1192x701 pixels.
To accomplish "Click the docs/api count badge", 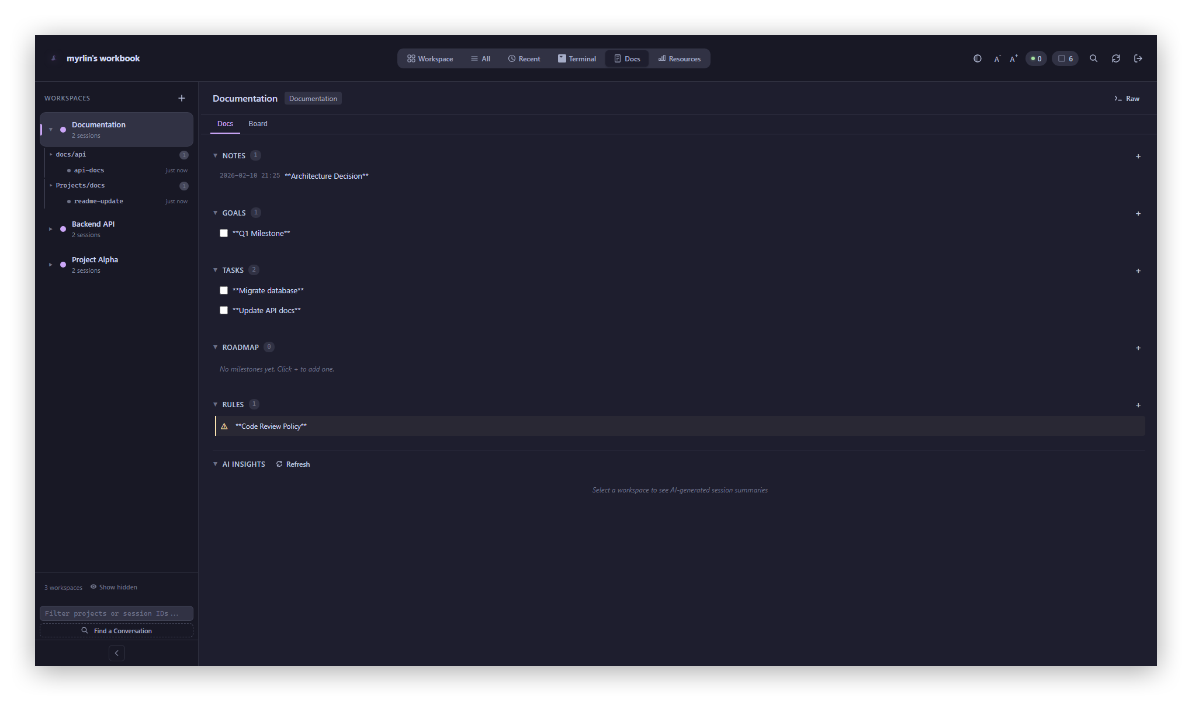I will coord(184,155).
